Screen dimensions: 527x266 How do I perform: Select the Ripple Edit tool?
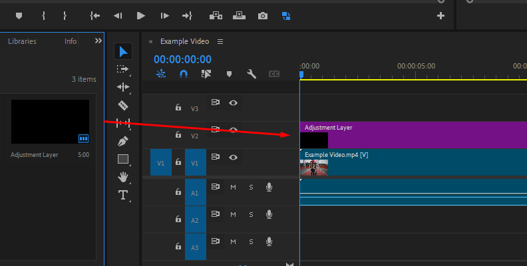point(123,87)
